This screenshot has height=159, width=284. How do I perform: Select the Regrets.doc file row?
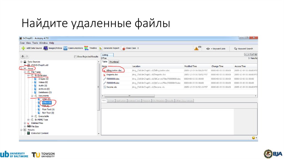pos(179,75)
